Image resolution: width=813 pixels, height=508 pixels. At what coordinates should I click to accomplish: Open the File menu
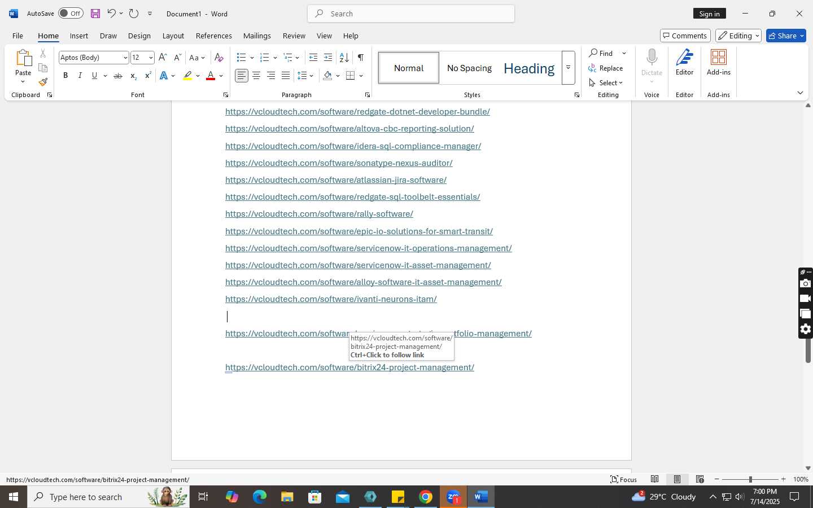[18, 36]
